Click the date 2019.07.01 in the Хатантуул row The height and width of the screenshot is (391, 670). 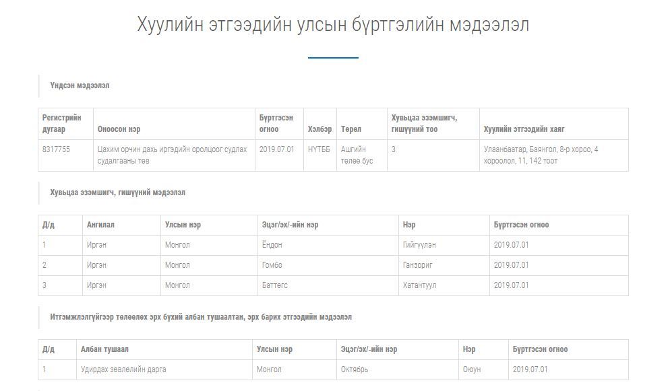pos(511,285)
